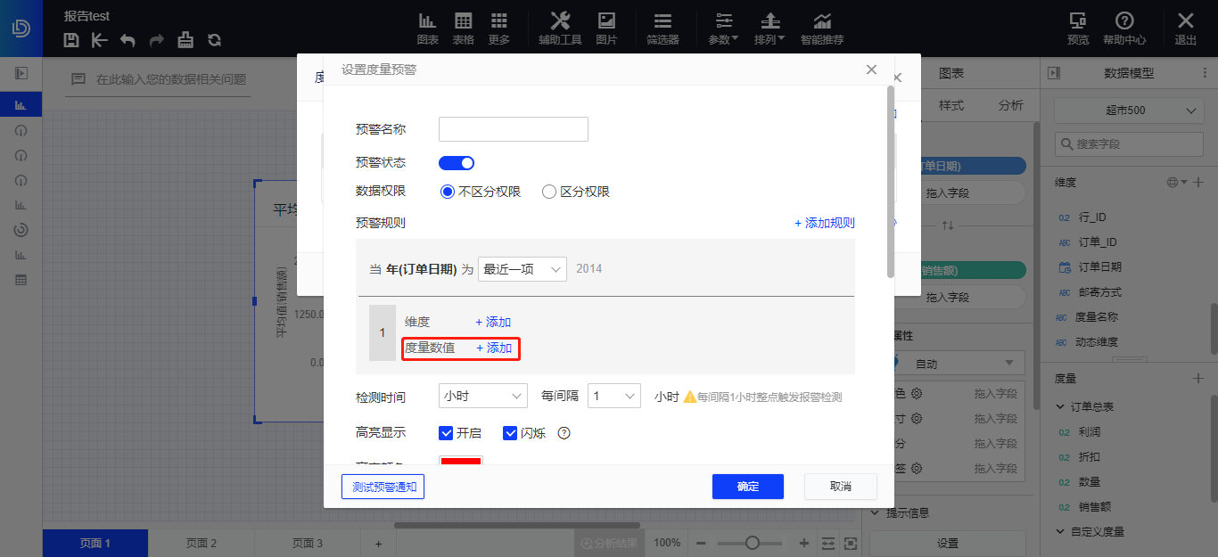Image resolution: width=1218 pixels, height=557 pixels.
Task: Switch to the 页面 3 tab
Action: pos(308,543)
